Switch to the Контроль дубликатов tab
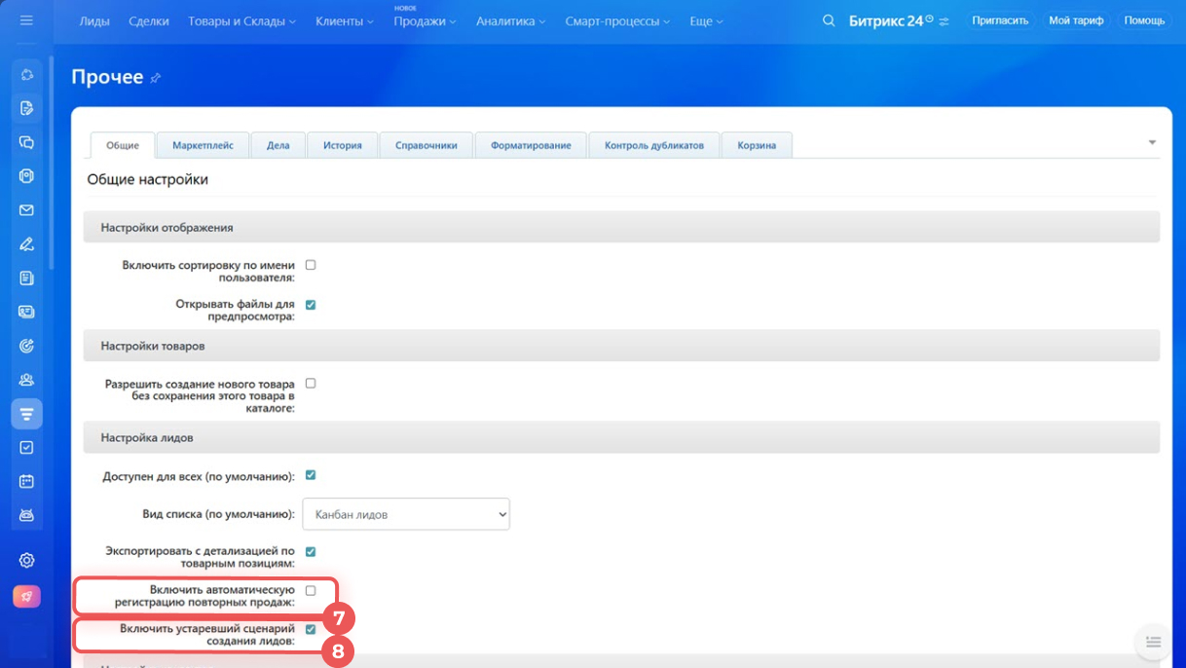The width and height of the screenshot is (1186, 668). coord(653,145)
